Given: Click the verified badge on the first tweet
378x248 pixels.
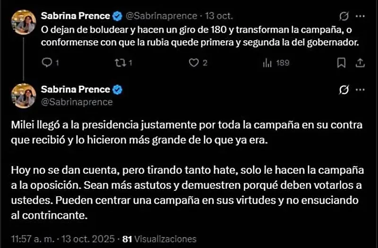Looking at the screenshot, I should pos(117,17).
